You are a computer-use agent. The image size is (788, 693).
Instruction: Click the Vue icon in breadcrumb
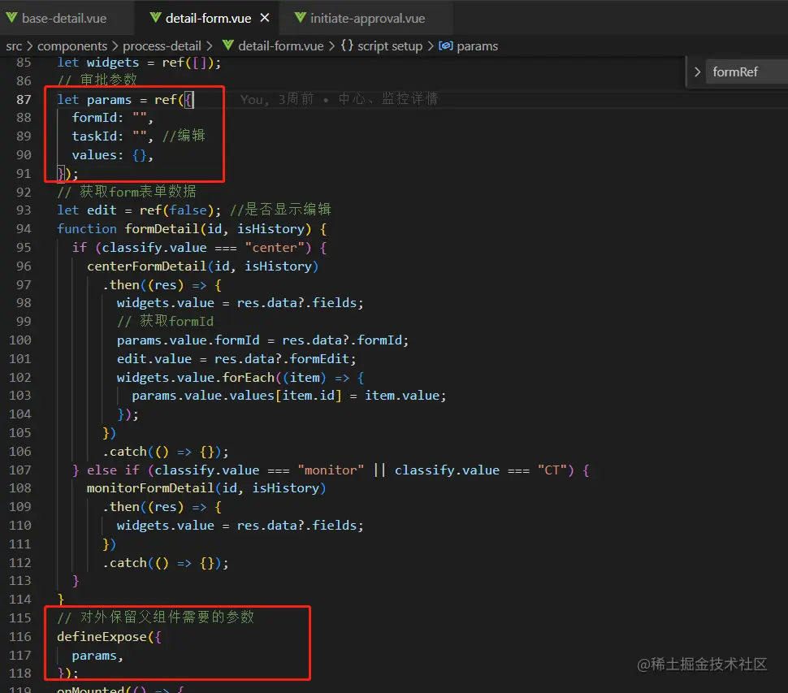click(x=228, y=45)
